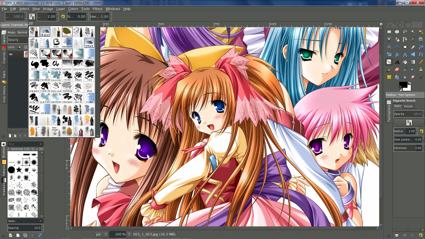Click the refresh brushes icon
The height and width of the screenshot is (239, 425).
pyautogui.click(x=40, y=235)
